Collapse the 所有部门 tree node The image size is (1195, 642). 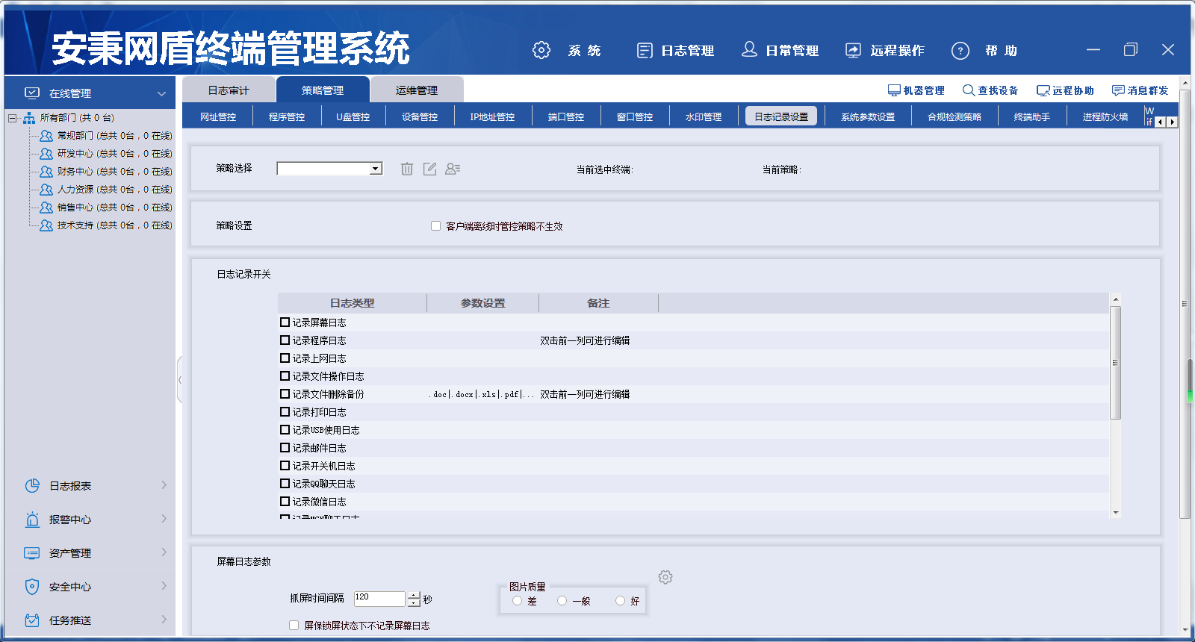pos(12,118)
